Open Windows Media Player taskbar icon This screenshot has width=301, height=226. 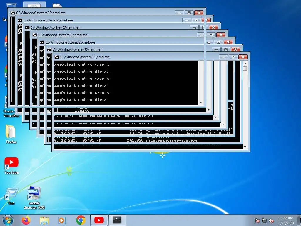tap(62, 220)
